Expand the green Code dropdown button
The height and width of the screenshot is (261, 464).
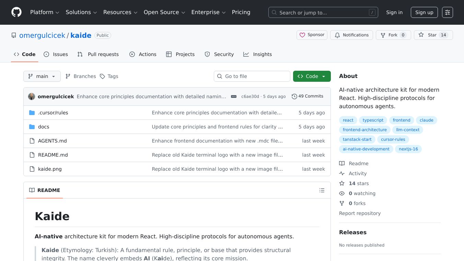pos(312,76)
